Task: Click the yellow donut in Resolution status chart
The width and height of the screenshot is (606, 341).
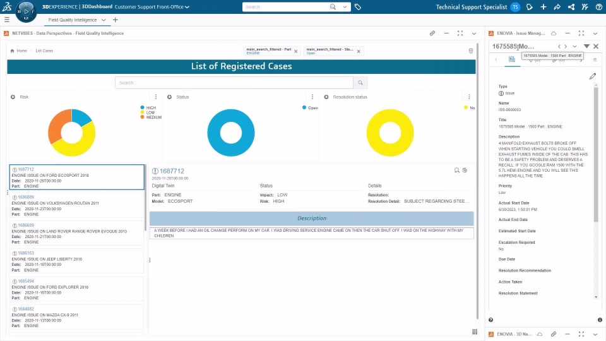Action: (x=373, y=133)
